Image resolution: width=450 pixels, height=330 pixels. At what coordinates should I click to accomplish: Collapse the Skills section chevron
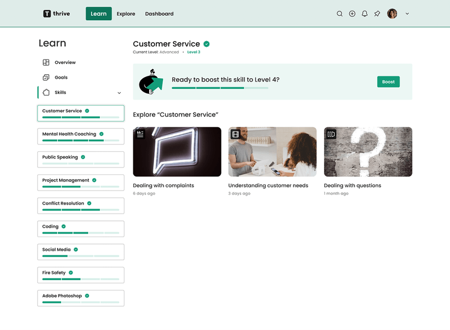(x=119, y=93)
